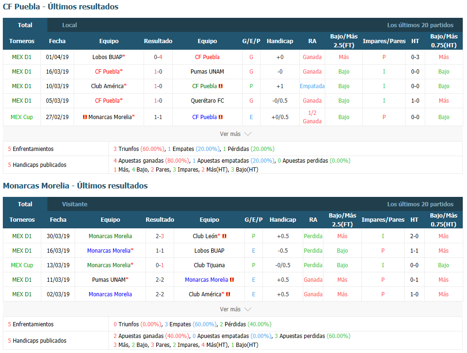Click the 1-1 result in the 27/02/19 row

[x=158, y=117]
